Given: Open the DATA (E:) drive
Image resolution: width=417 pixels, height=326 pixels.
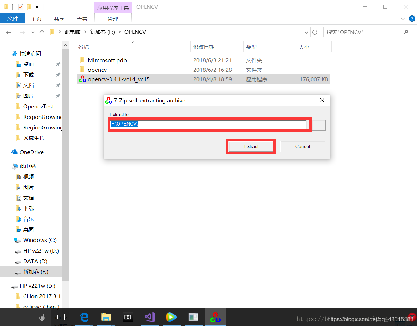Looking at the screenshot, I should pos(35,261).
